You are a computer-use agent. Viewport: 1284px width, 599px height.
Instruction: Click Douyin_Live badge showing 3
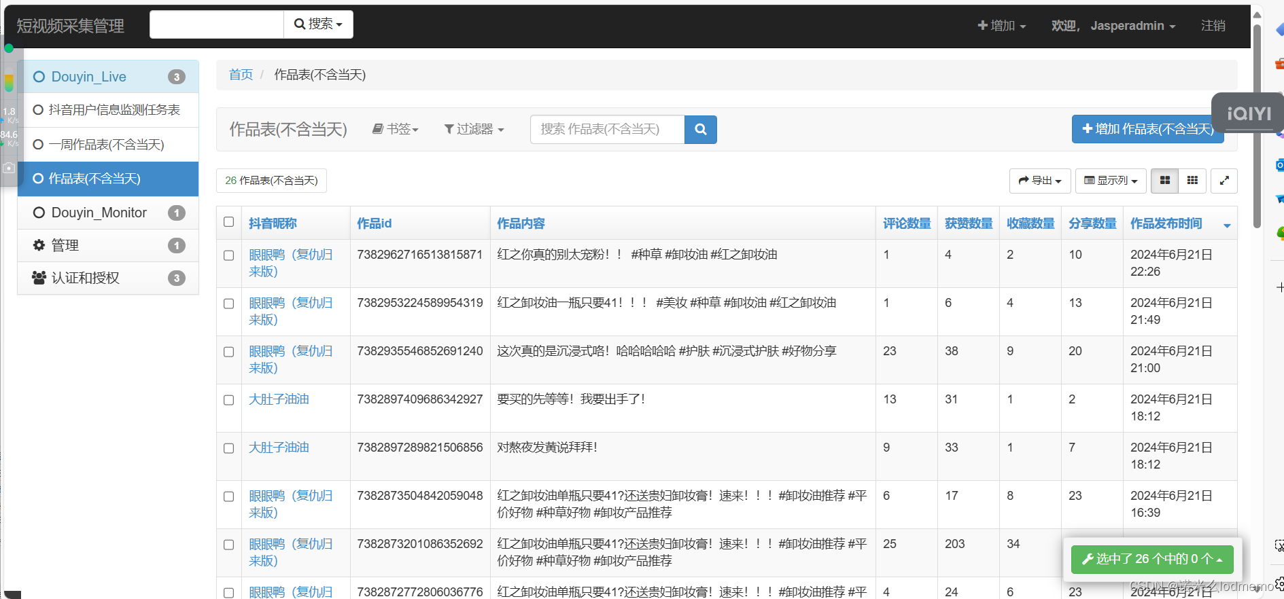click(x=177, y=77)
